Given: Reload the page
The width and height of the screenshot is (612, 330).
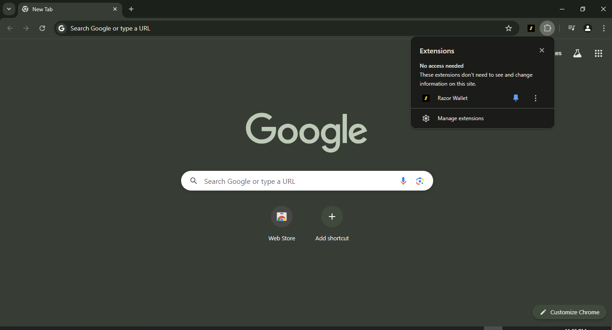Looking at the screenshot, I should pos(42,28).
